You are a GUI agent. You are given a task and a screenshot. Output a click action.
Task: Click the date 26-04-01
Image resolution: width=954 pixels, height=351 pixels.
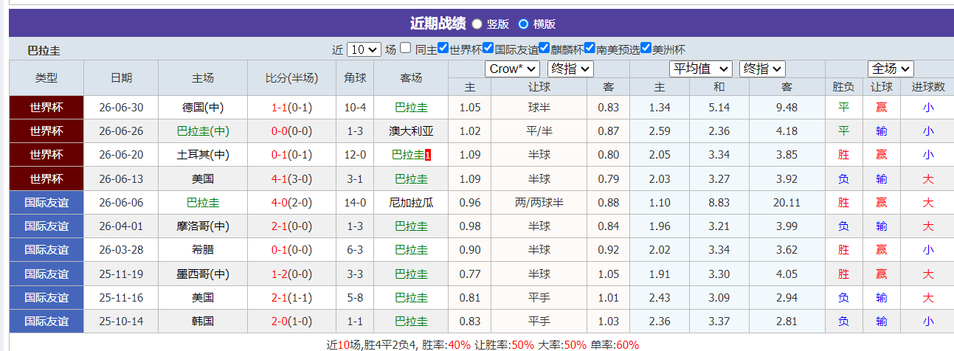(121, 226)
